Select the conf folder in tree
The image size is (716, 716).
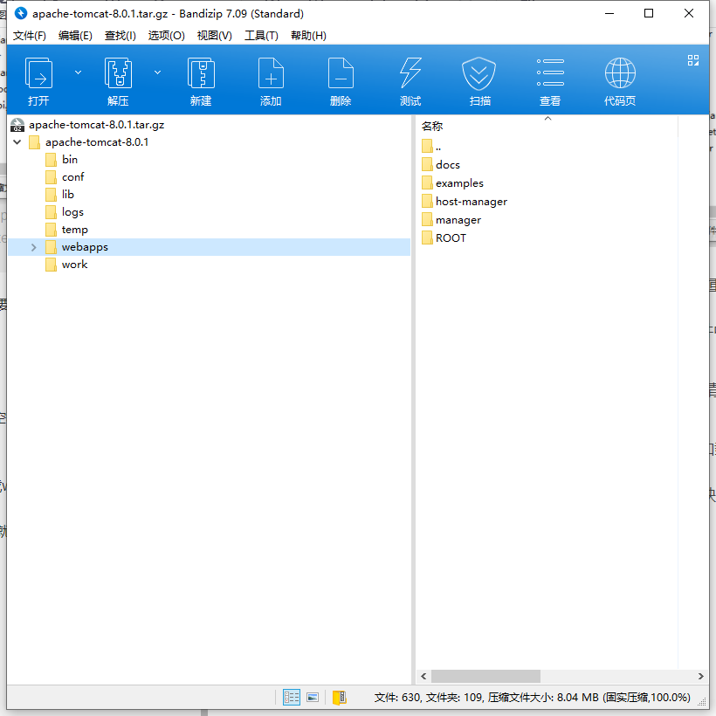(x=73, y=177)
